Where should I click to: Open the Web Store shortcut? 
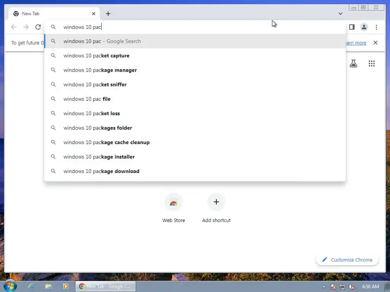tap(174, 208)
